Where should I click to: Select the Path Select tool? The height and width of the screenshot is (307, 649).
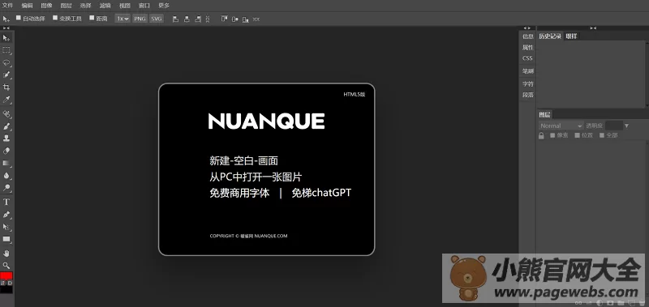point(6,227)
